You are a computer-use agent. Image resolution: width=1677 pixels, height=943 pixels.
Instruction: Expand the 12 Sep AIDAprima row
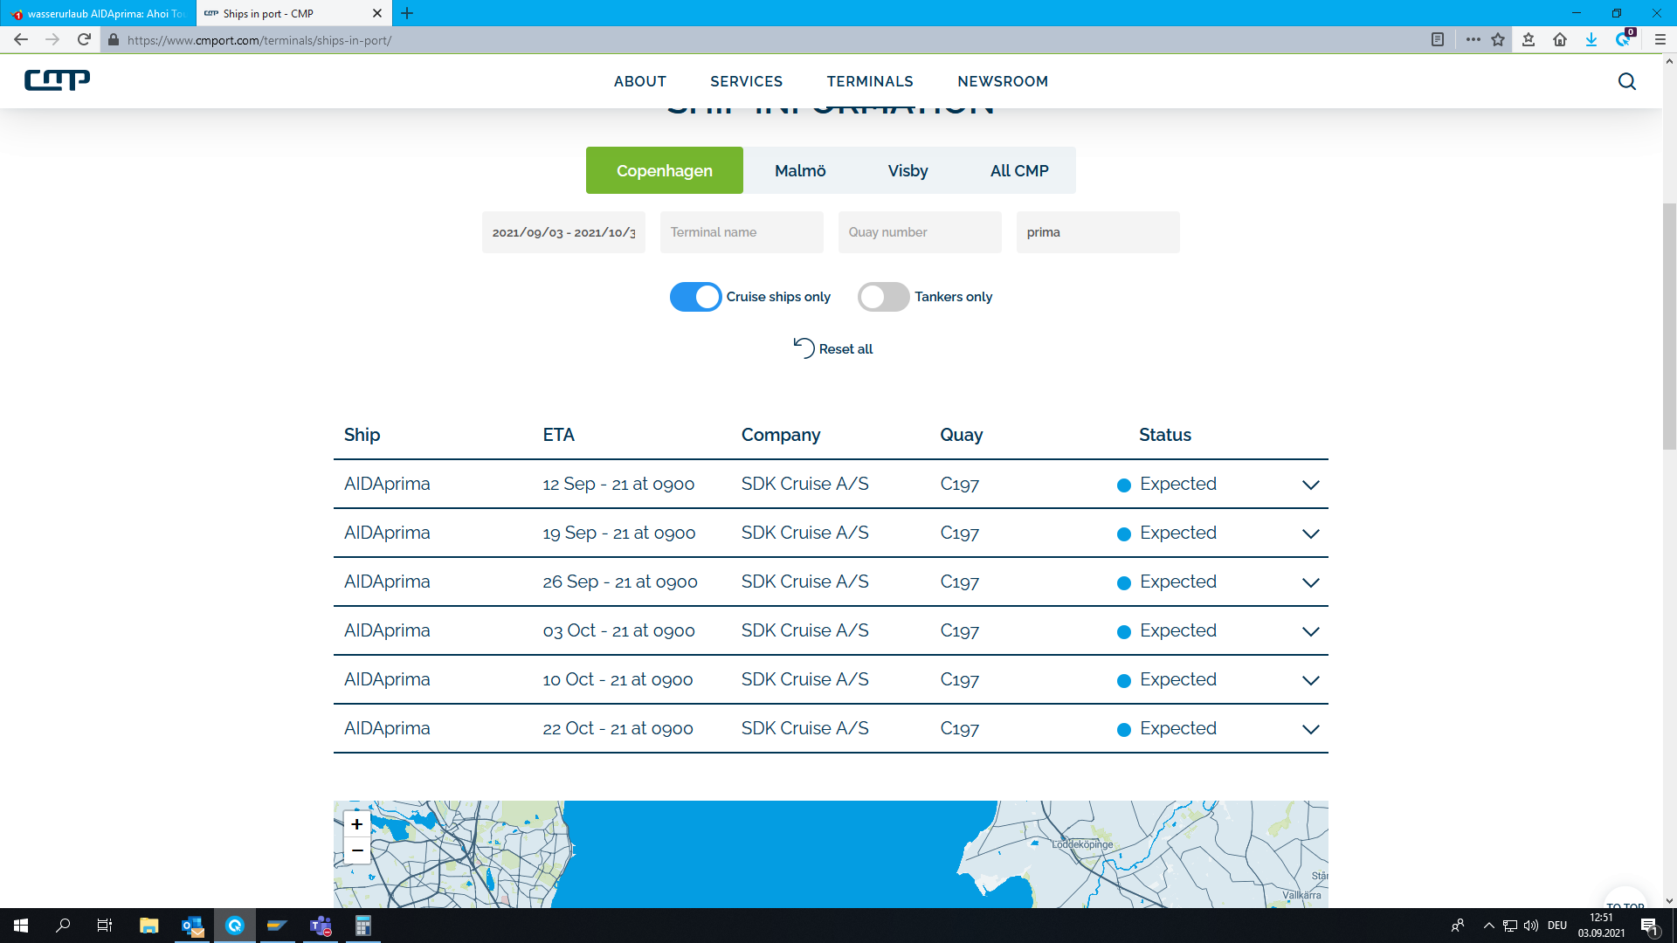click(x=1310, y=485)
